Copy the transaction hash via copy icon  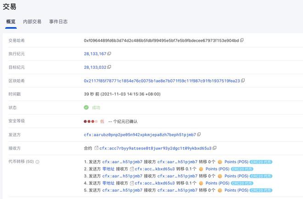tap(242, 40)
